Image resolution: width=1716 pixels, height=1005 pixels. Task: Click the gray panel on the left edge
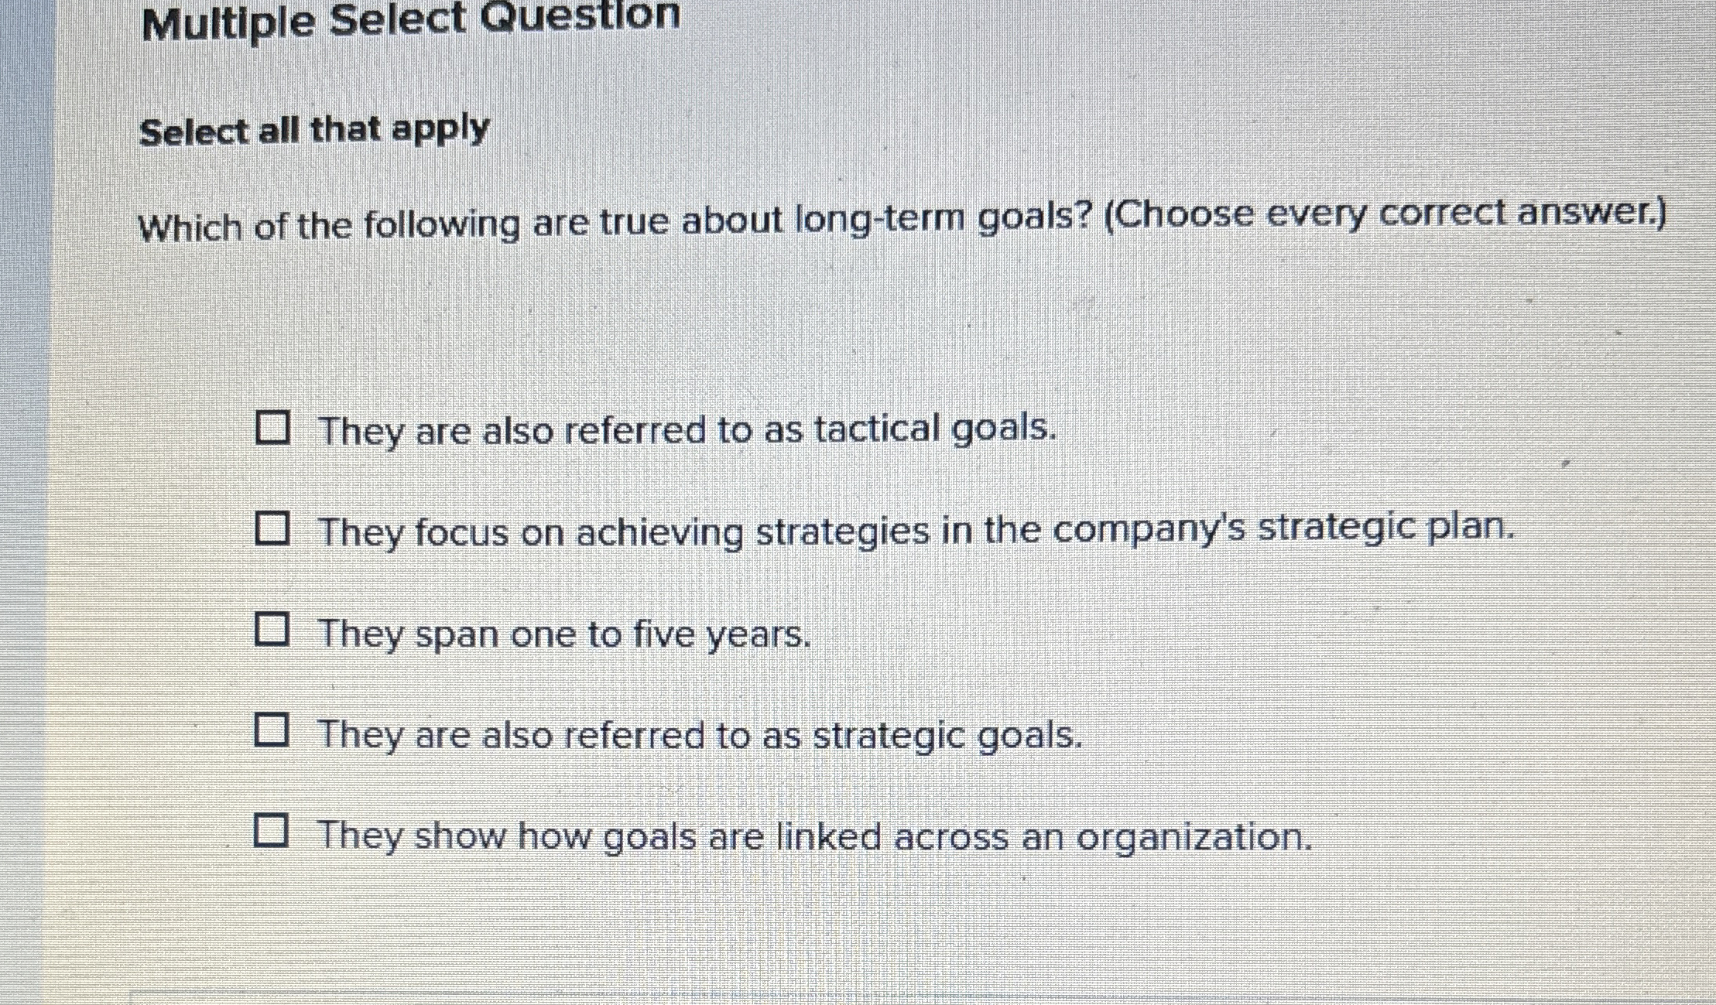(x=23, y=503)
